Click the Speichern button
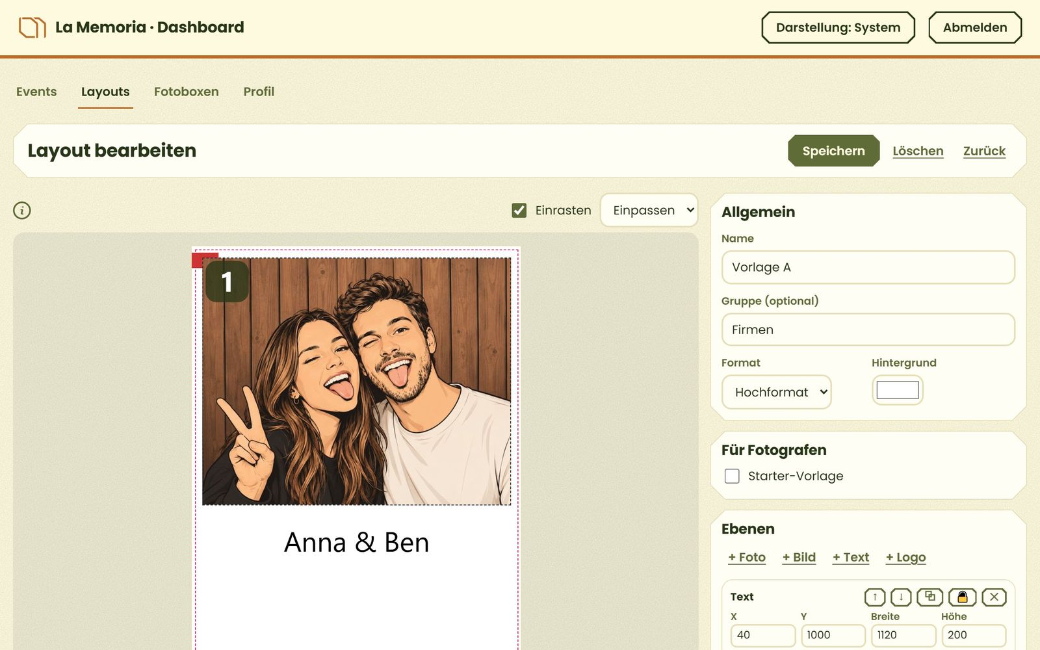 pyautogui.click(x=834, y=151)
